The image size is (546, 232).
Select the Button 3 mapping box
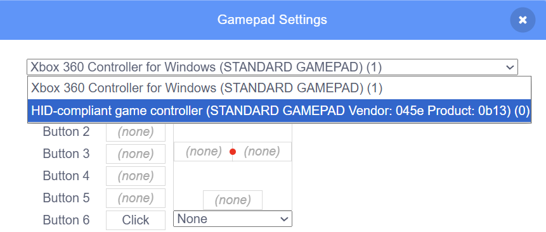(136, 154)
